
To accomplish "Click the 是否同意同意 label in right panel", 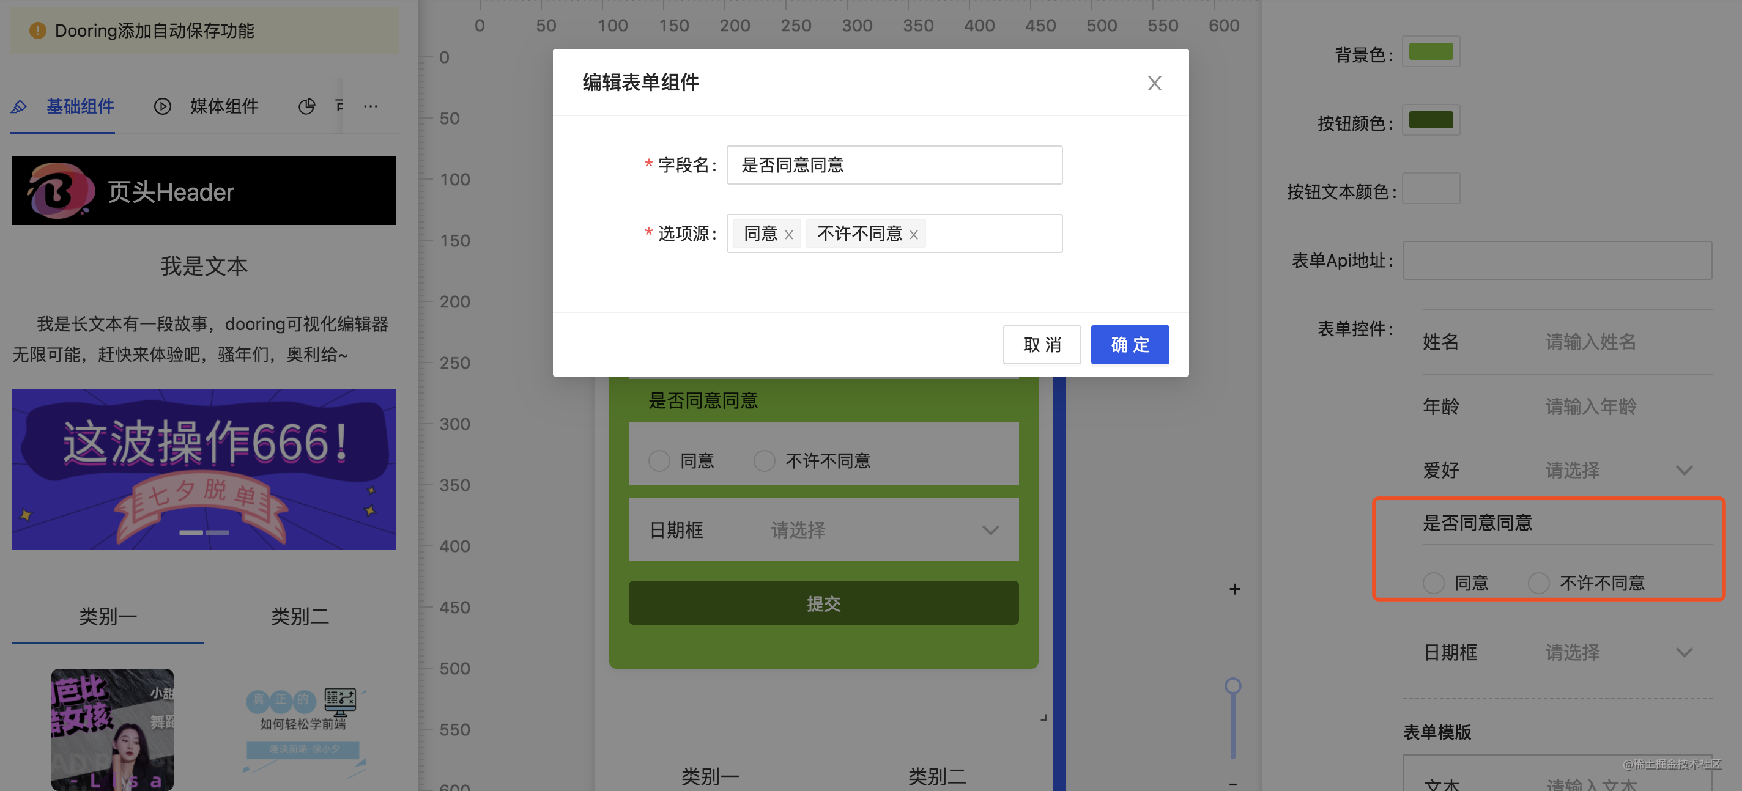I will click(x=1477, y=523).
